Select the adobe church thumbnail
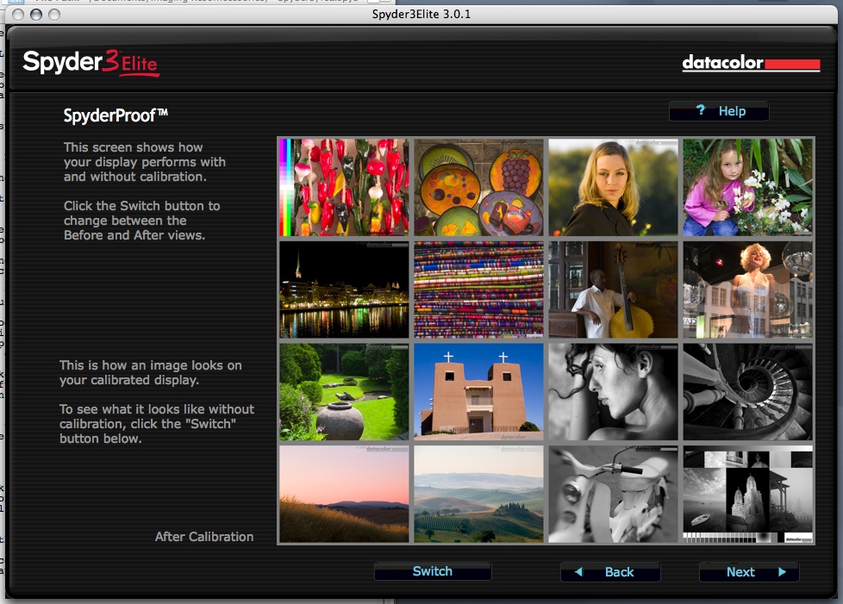Screen dimensions: 843x604 tap(478, 392)
